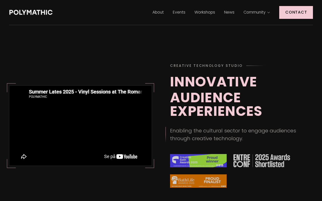Click the CONTACT button
Screen dimensions: 322x201
coord(296,12)
